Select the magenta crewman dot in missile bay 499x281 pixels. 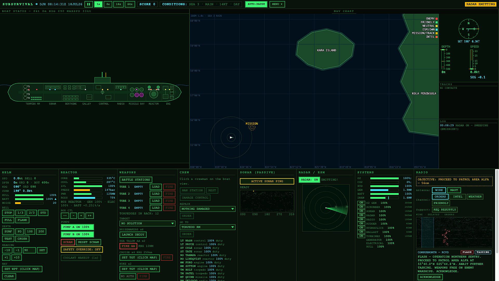tap(137, 90)
